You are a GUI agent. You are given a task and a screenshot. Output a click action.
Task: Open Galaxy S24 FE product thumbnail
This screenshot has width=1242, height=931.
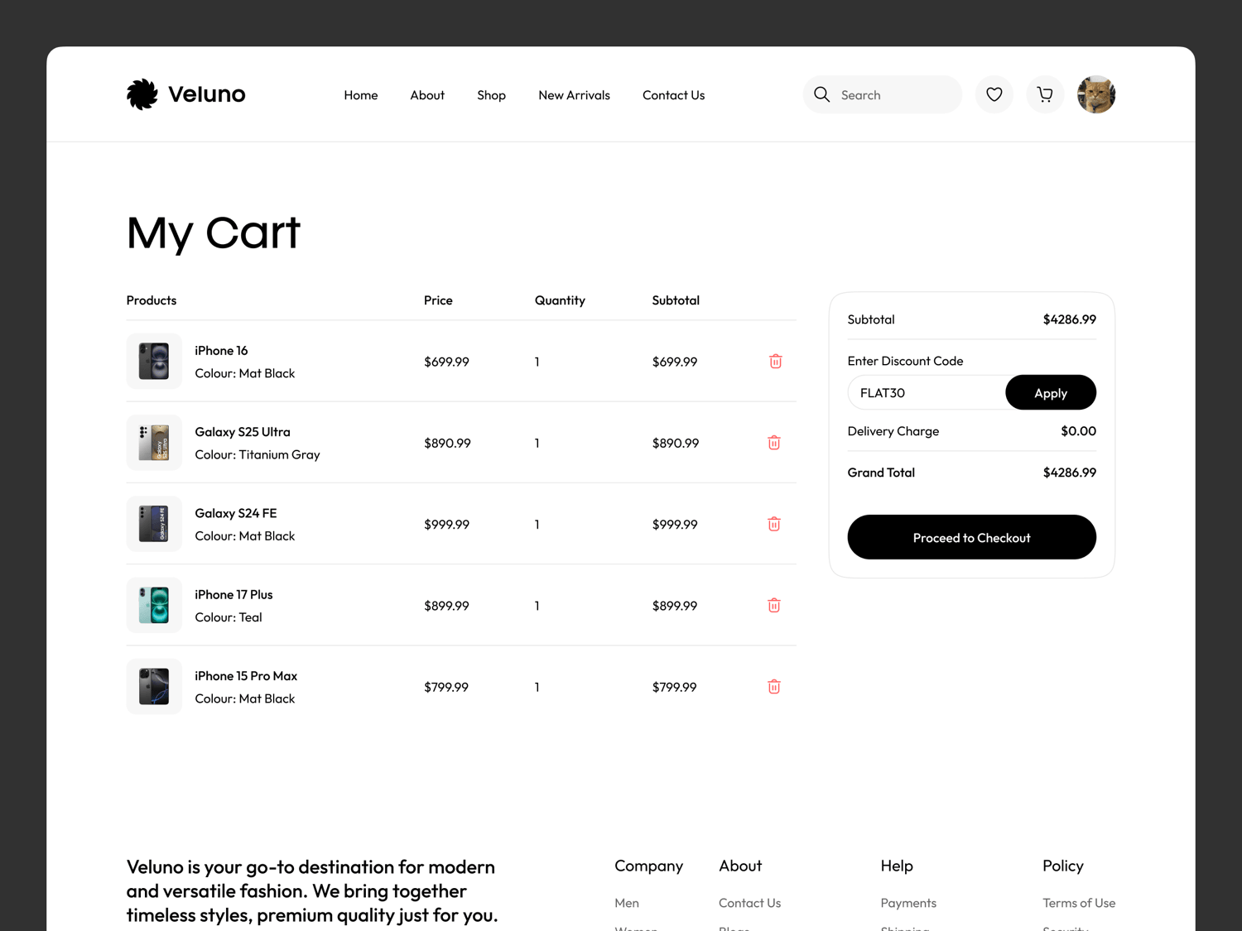pos(154,524)
